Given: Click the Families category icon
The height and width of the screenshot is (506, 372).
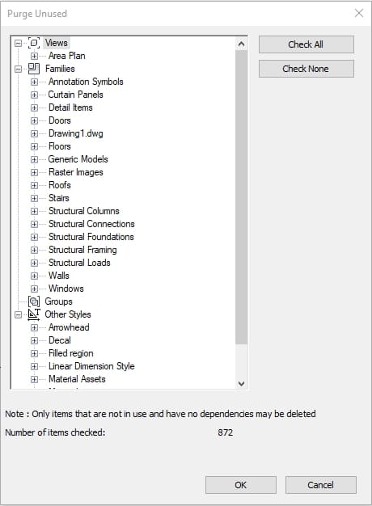Looking at the screenshot, I should coord(34,69).
